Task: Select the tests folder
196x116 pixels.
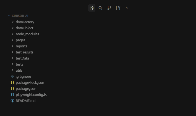Action: 19,64
